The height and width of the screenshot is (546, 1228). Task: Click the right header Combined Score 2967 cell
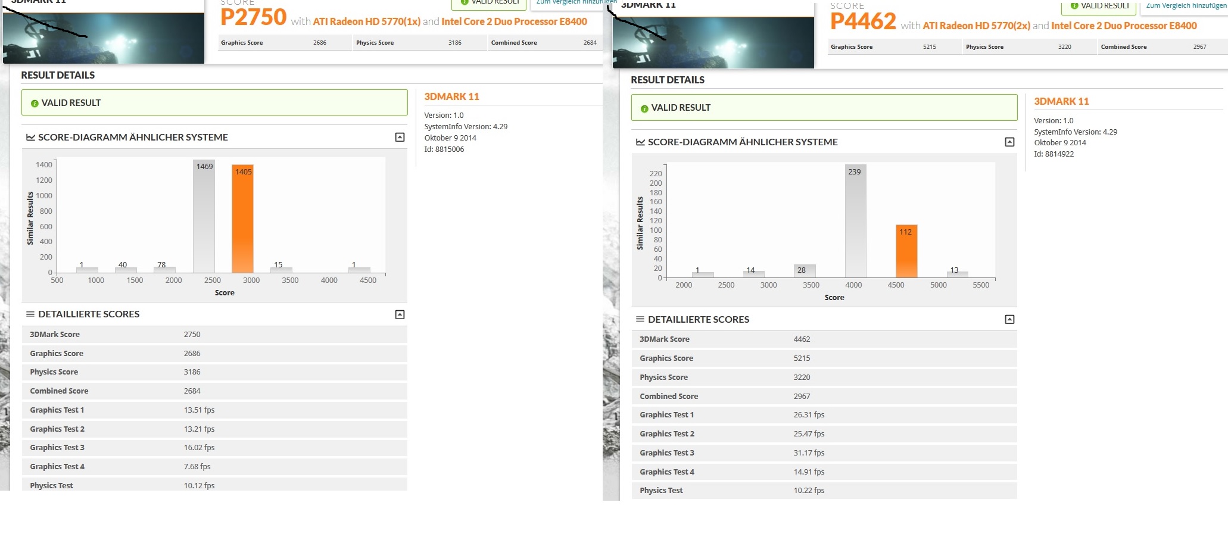pos(1162,47)
